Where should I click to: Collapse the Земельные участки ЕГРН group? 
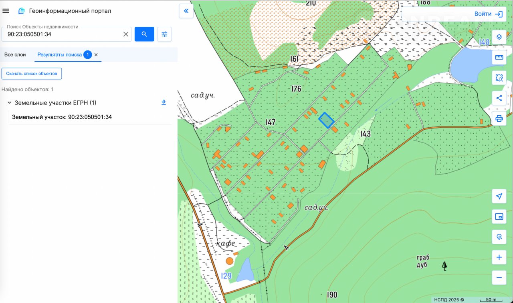tap(9, 103)
